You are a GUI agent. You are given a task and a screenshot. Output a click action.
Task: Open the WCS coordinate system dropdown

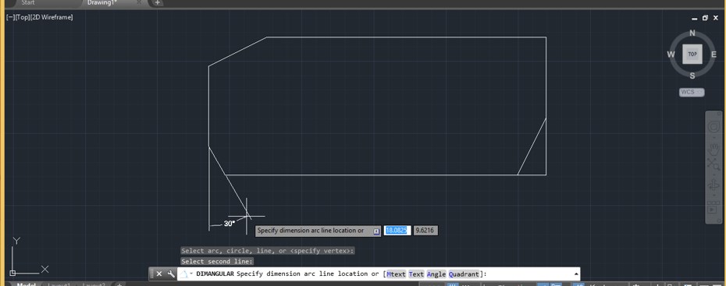[692, 92]
